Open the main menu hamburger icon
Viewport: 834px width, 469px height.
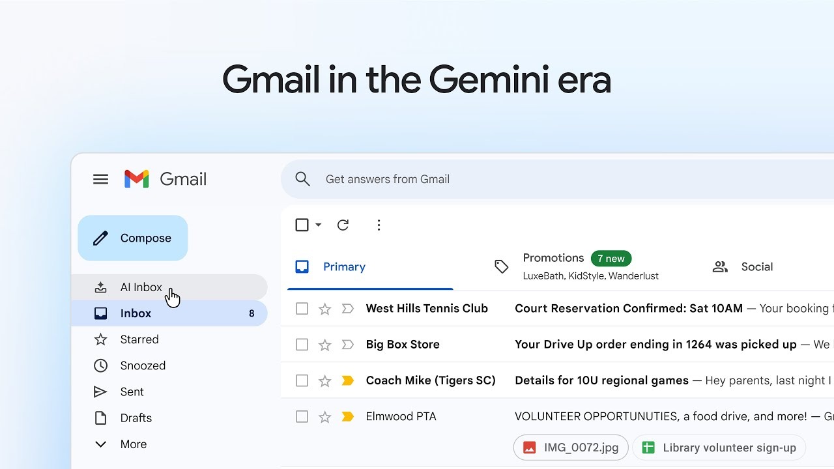coord(100,179)
